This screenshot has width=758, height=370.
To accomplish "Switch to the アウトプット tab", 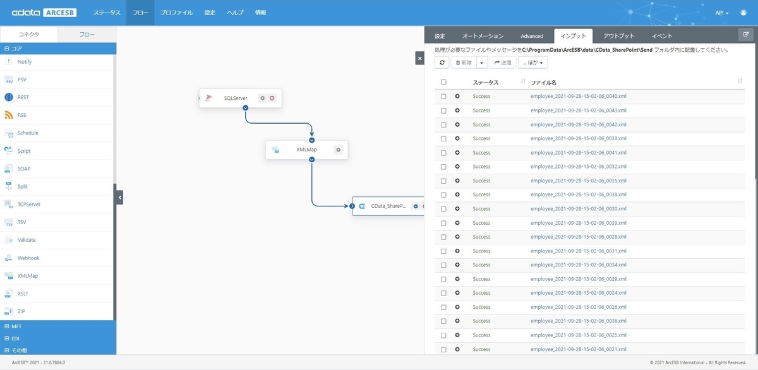I will click(619, 36).
